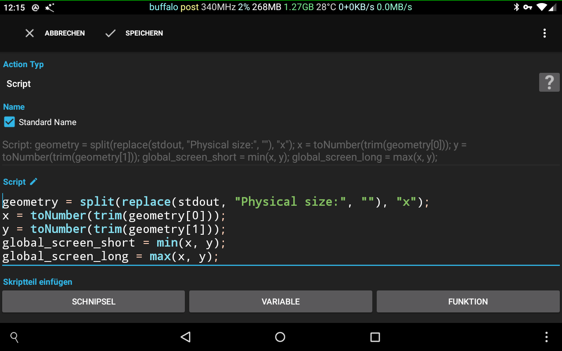The width and height of the screenshot is (562, 351).
Task: Tap the pencil edit icon beside Script
Action: [x=34, y=181]
